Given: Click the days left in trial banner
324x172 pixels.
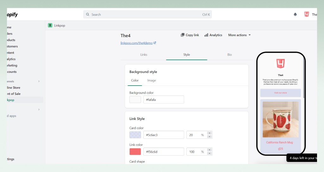Looking at the screenshot, I should tap(302, 158).
